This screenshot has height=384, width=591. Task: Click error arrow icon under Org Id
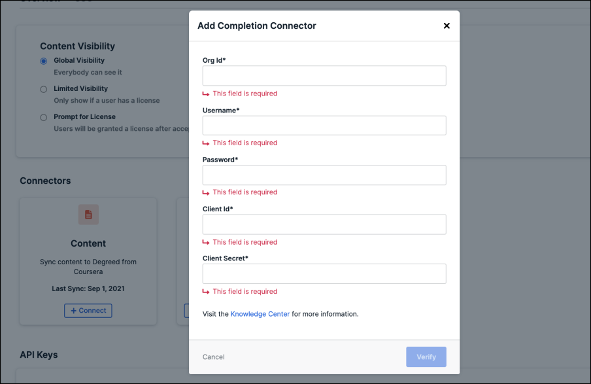click(x=206, y=94)
